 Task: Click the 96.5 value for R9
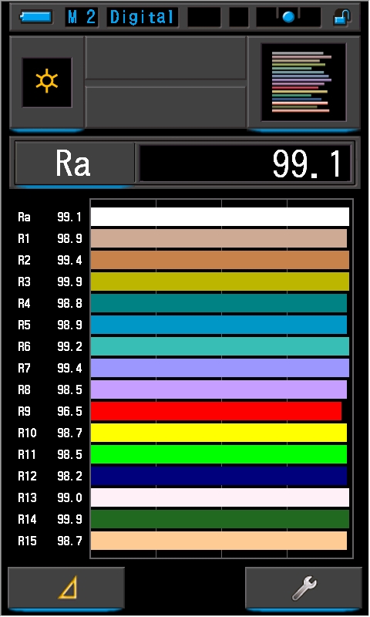tap(69, 411)
